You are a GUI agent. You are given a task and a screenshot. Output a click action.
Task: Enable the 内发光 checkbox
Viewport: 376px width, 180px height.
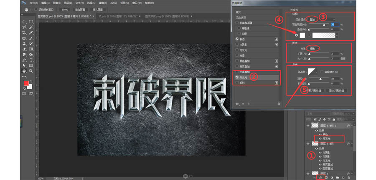coord(237,50)
